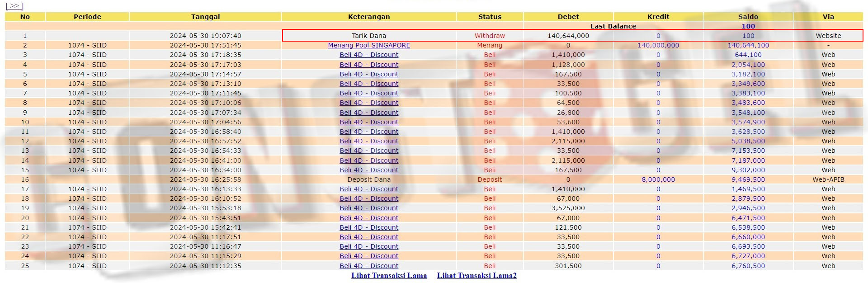Click the Keterangan column header

[x=369, y=17]
